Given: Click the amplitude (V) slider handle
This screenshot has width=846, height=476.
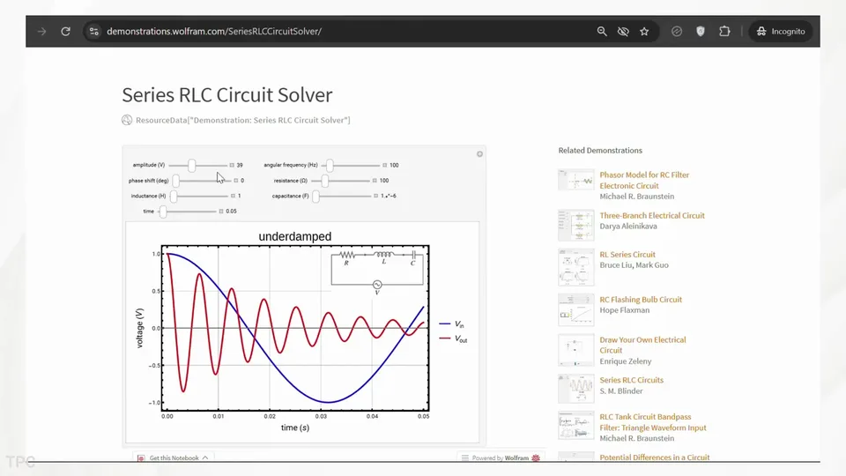Looking at the screenshot, I should click(191, 165).
